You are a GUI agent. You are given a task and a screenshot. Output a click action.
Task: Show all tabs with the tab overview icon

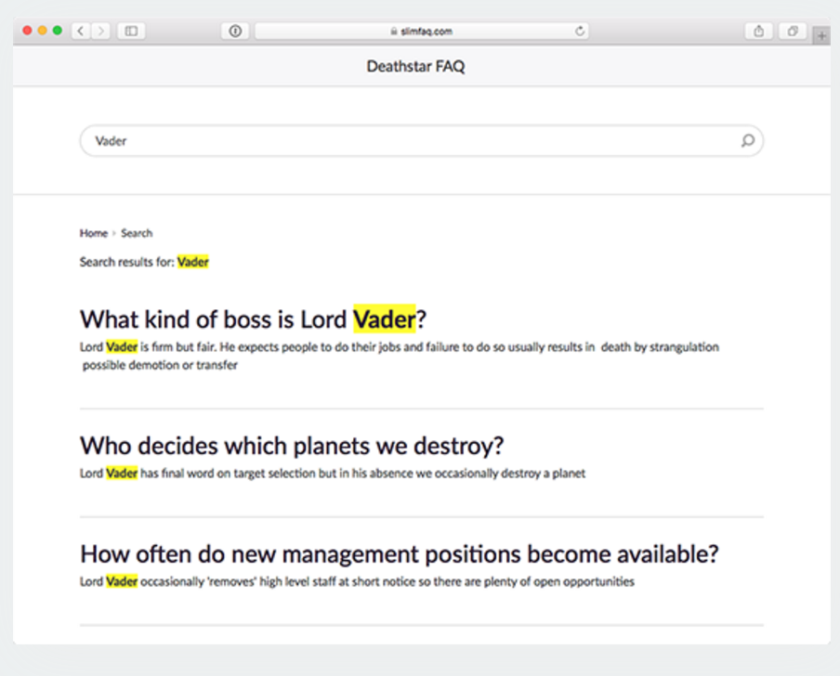click(x=793, y=31)
